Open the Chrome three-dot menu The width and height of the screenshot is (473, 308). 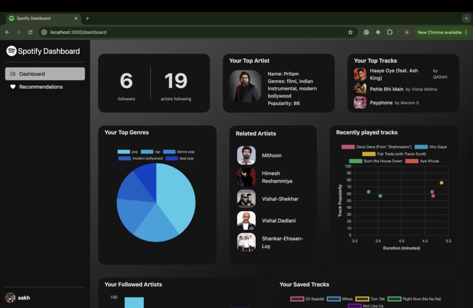pyautogui.click(x=466, y=32)
